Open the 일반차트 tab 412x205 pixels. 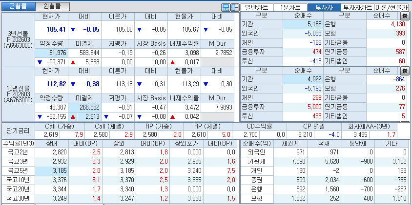click(257, 7)
